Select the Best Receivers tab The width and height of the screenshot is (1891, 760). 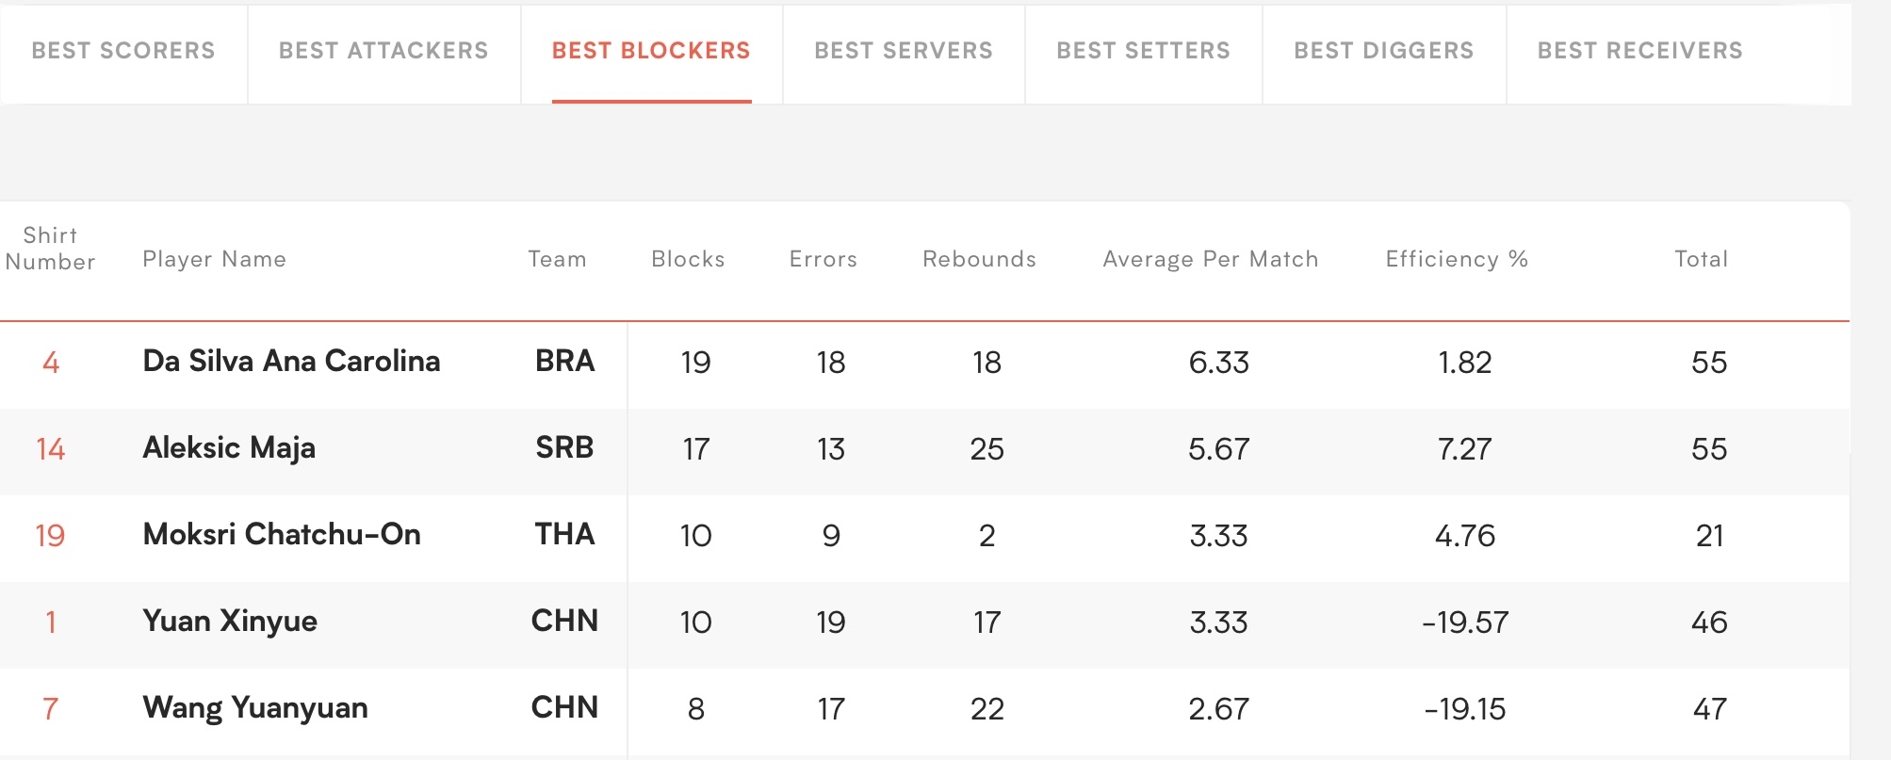[1640, 51]
